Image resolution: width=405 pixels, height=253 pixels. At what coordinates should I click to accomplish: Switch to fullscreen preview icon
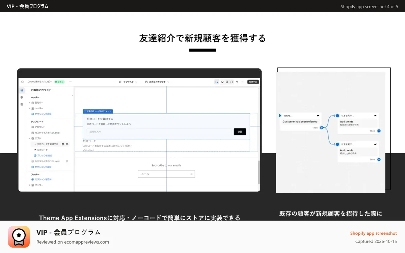232,82
